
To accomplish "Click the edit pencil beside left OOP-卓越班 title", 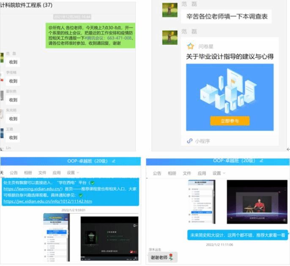I will tap(114, 161).
